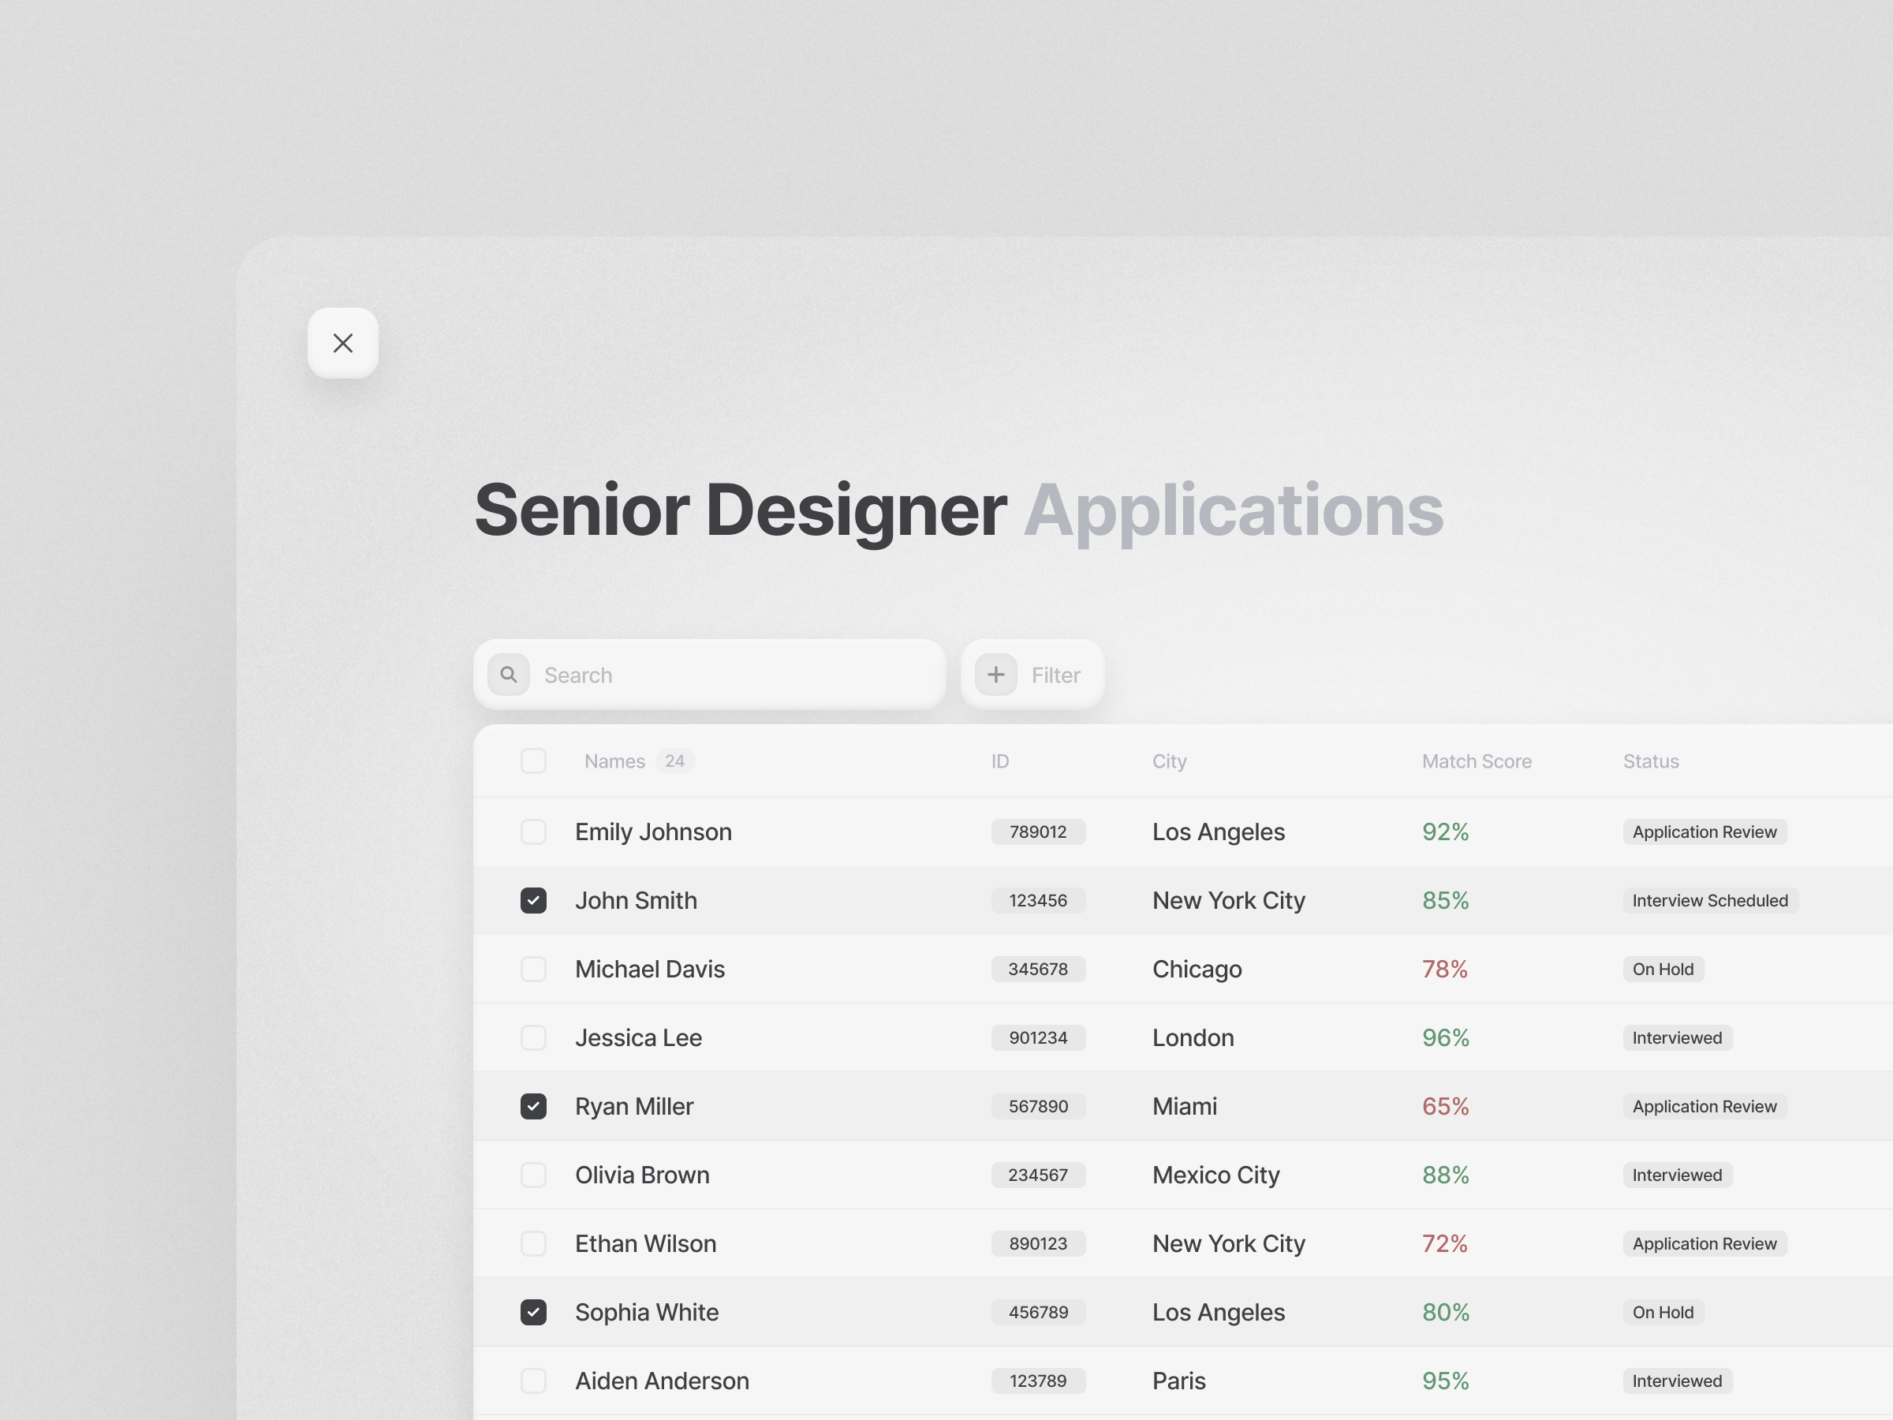Uncheck the Ryan Miller row checkbox
The height and width of the screenshot is (1420, 1893).
tap(533, 1106)
